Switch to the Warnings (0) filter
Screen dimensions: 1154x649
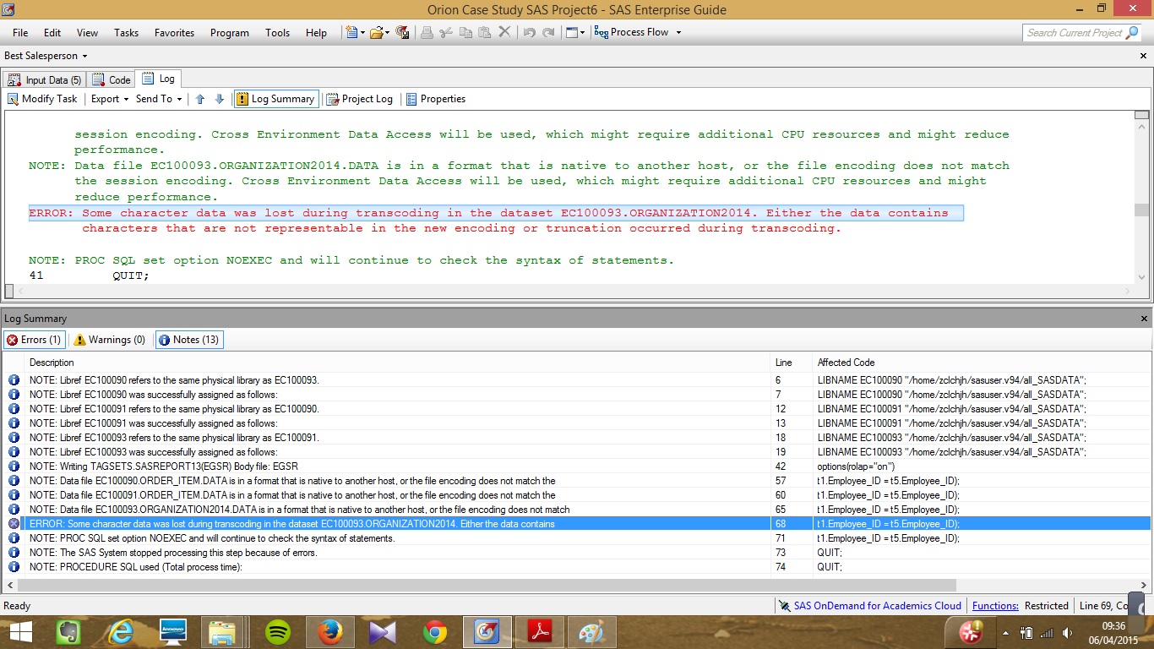109,339
